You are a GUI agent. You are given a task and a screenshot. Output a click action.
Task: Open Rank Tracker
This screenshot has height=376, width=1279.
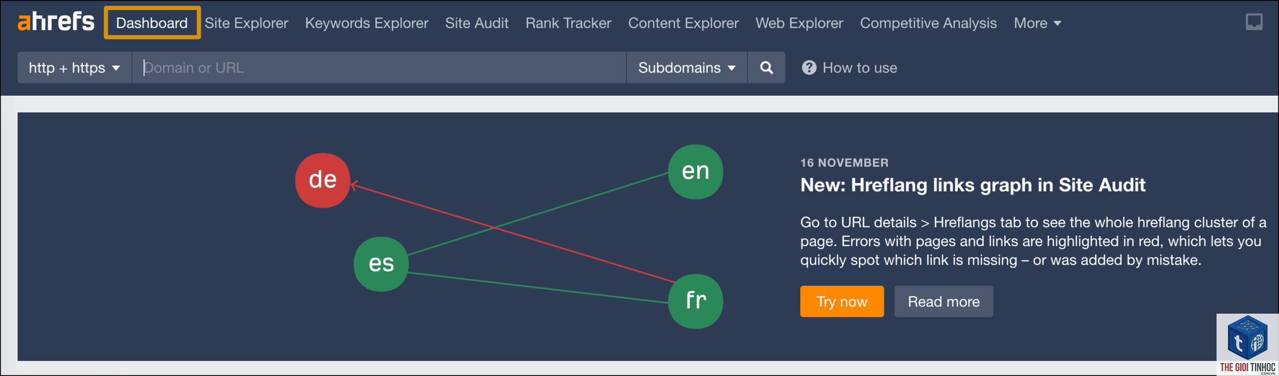(x=568, y=23)
